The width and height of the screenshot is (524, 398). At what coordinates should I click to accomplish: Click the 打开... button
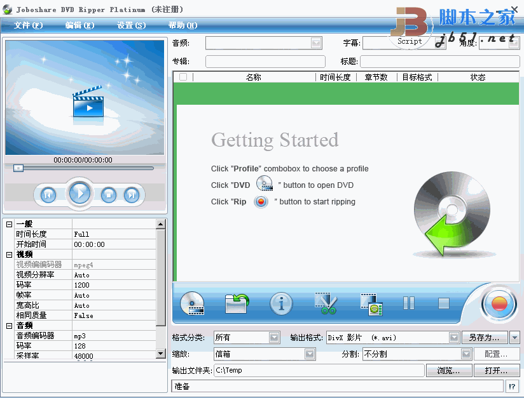[496, 370]
